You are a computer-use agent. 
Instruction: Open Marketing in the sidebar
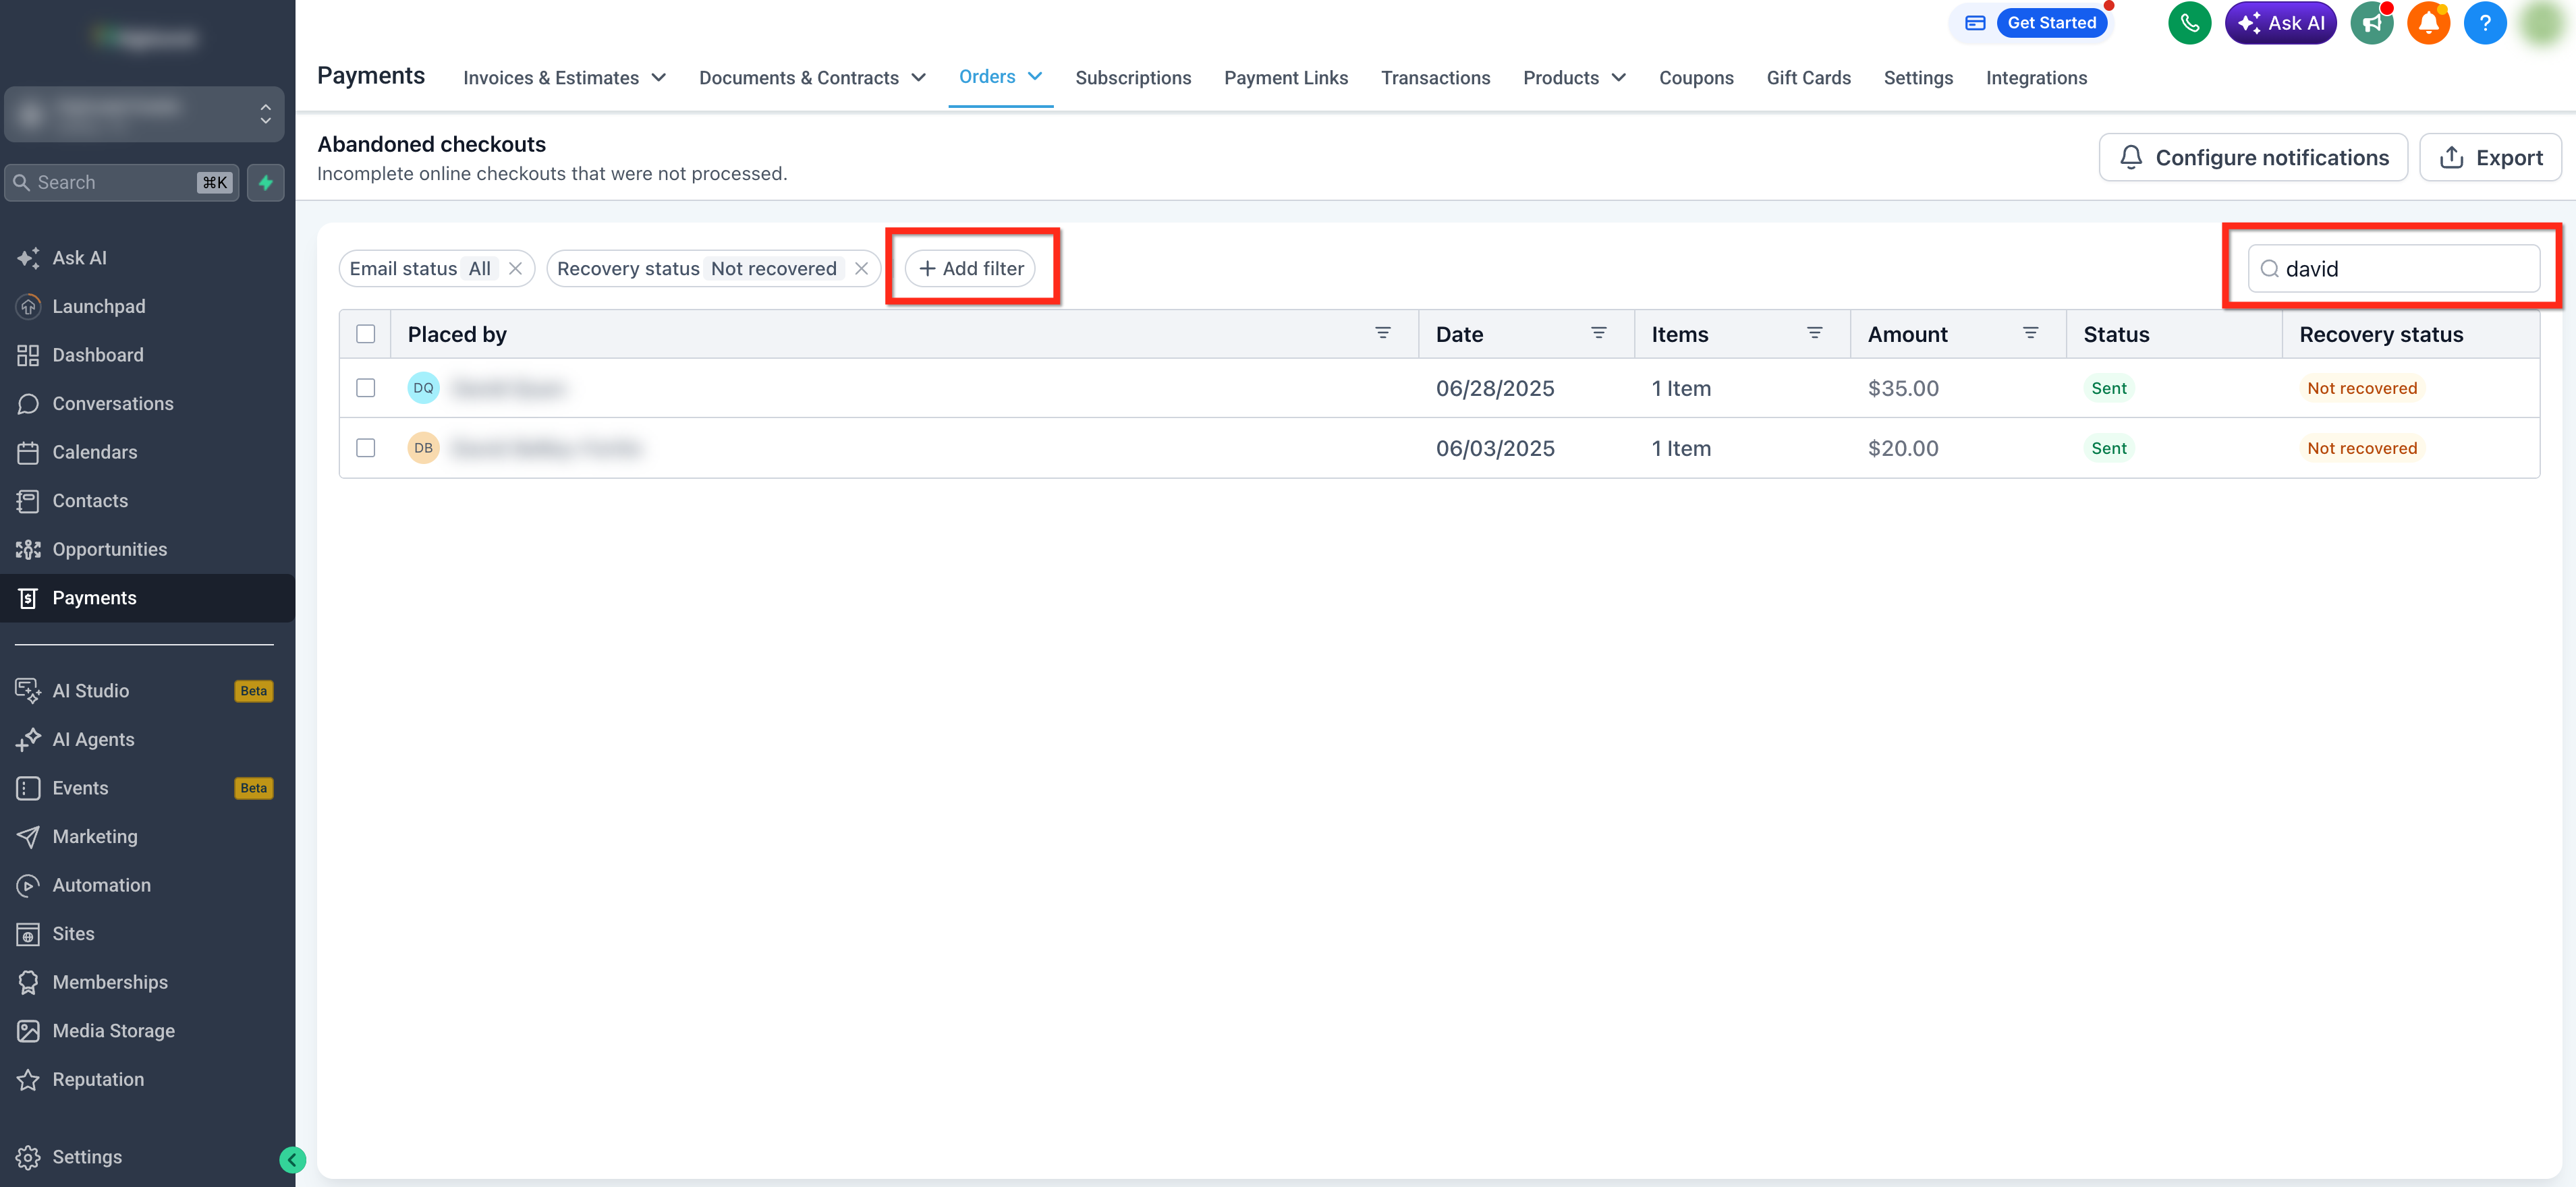coord(147,837)
